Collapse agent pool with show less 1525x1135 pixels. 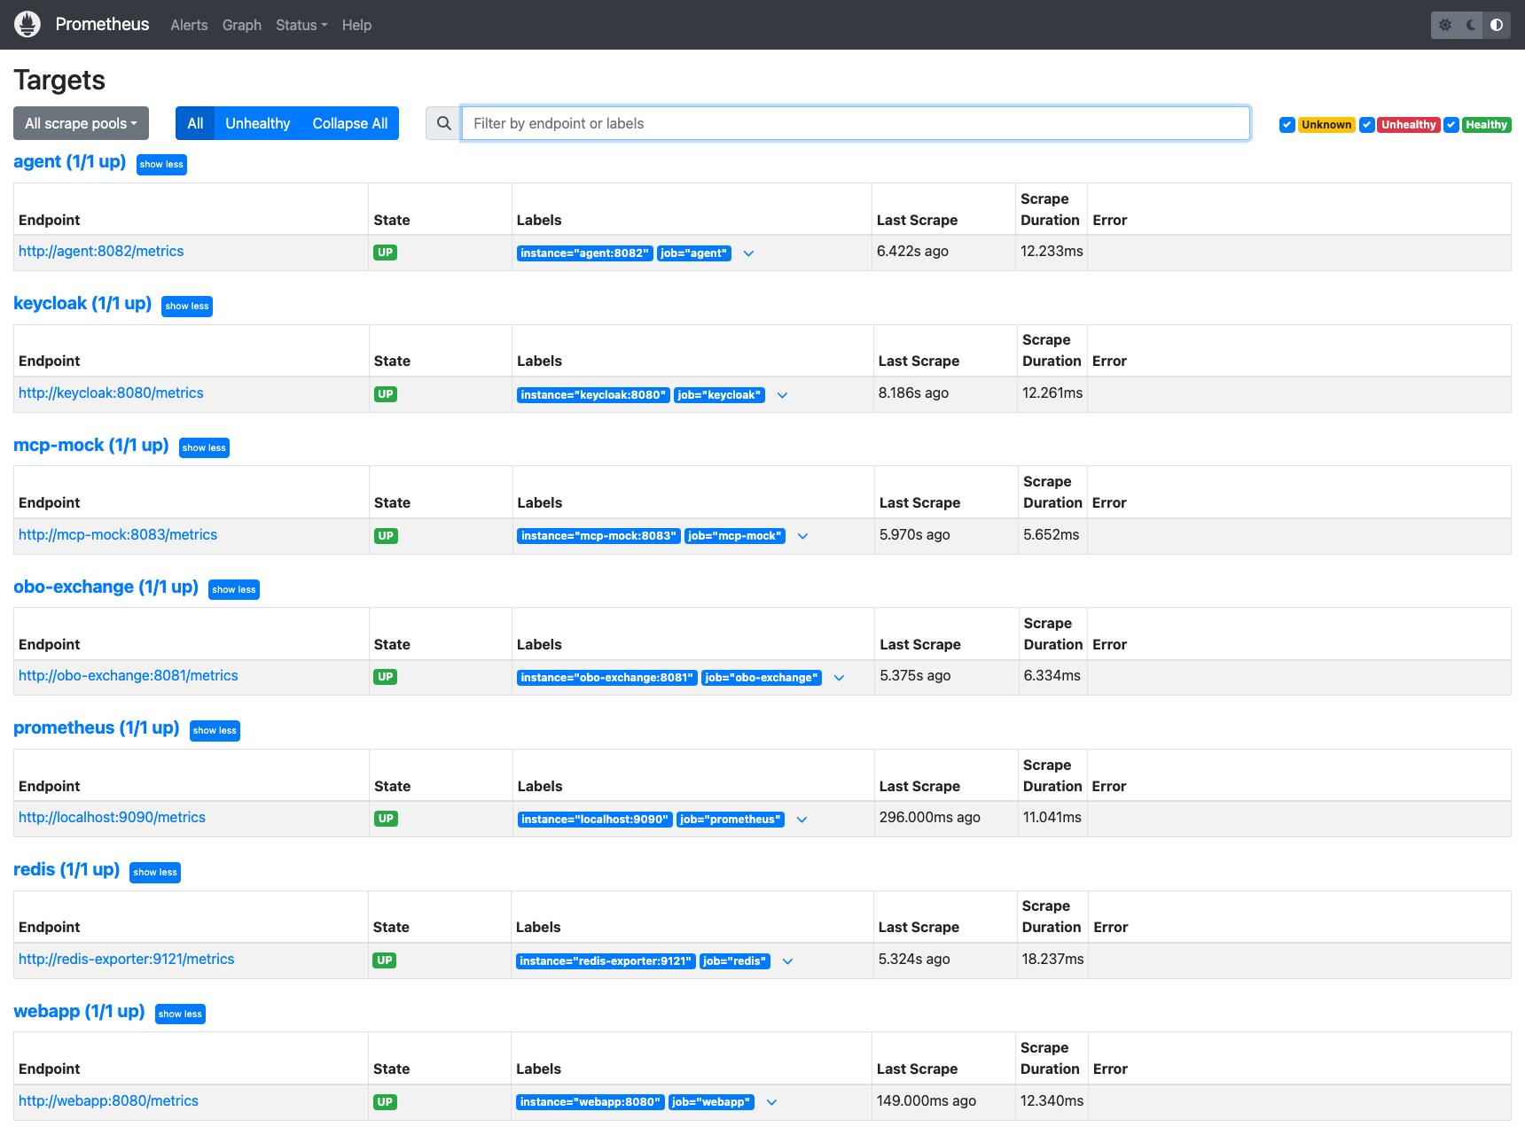(161, 164)
